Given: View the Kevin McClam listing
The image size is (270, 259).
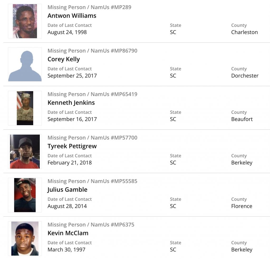Looking at the screenshot, I should (x=68, y=233).
